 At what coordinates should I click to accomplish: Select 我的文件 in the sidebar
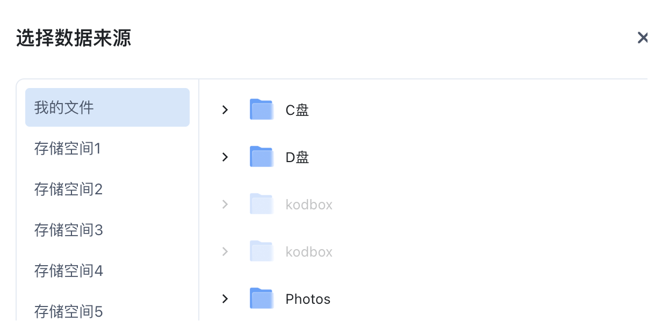click(107, 107)
